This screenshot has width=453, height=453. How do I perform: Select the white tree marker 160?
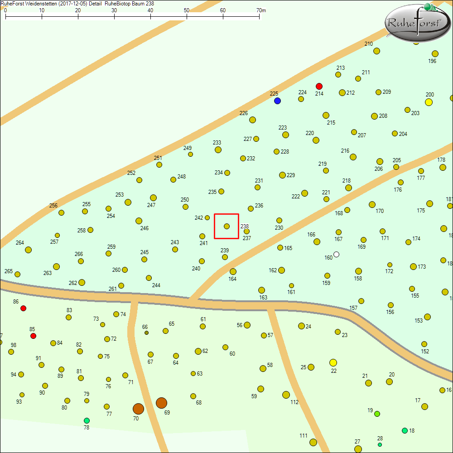coord(336,254)
